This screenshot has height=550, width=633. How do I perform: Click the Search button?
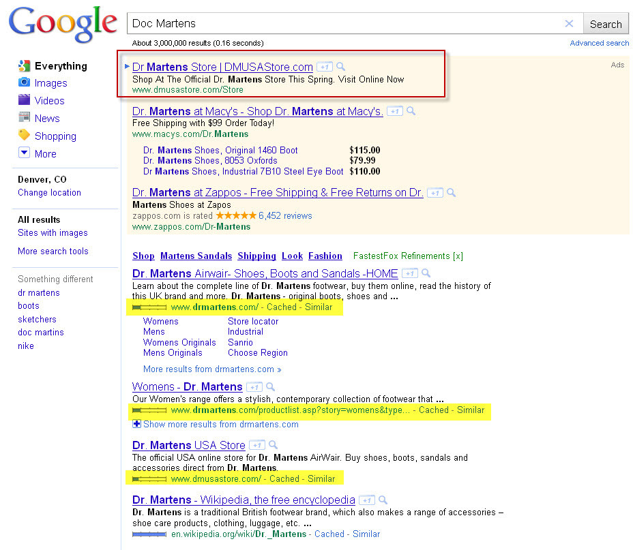tap(606, 24)
